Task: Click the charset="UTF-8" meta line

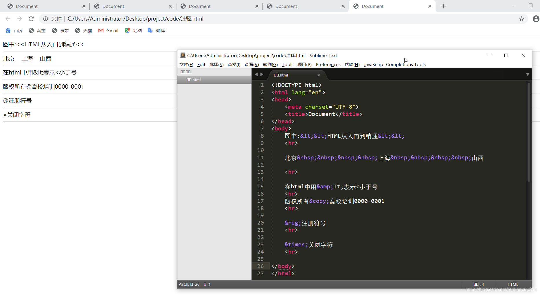Action: [322, 107]
